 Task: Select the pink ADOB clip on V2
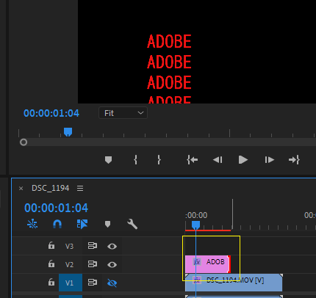pyautogui.click(x=208, y=264)
